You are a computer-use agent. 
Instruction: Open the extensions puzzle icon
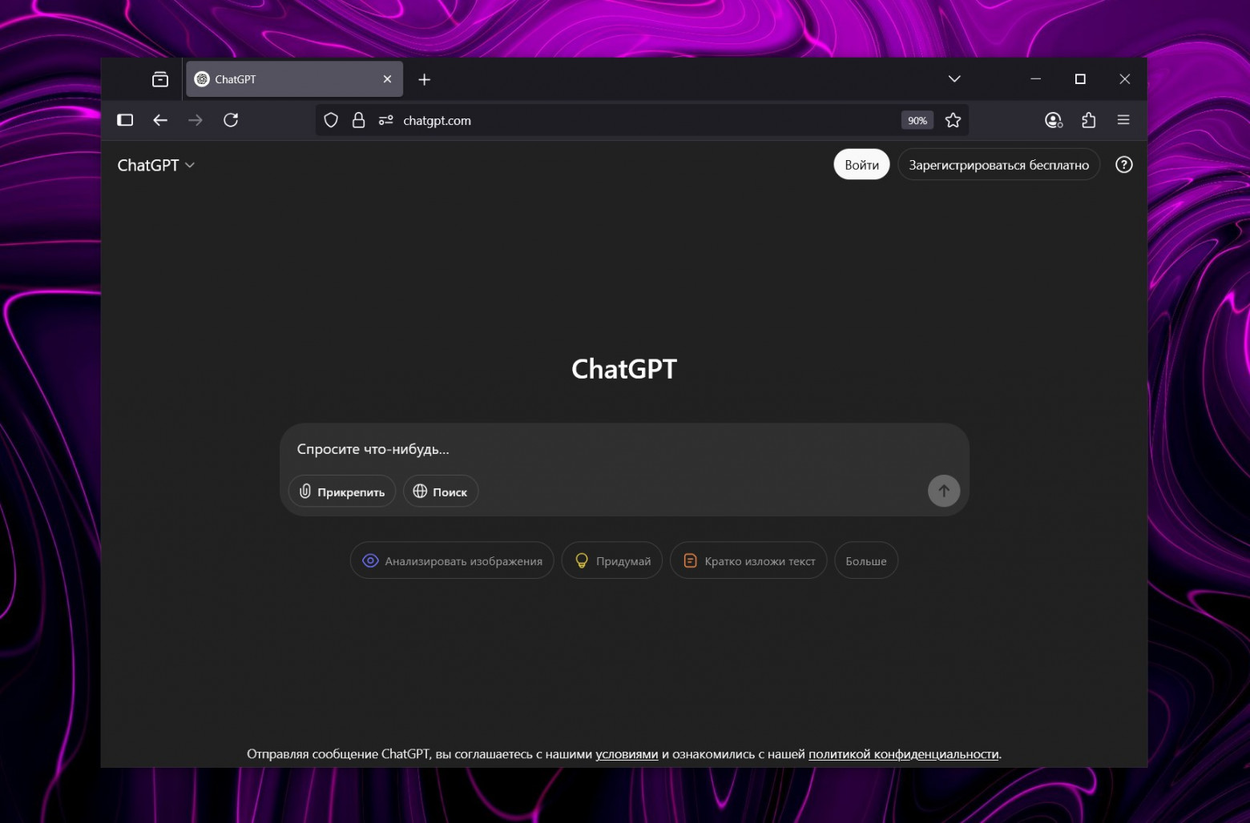pos(1088,120)
